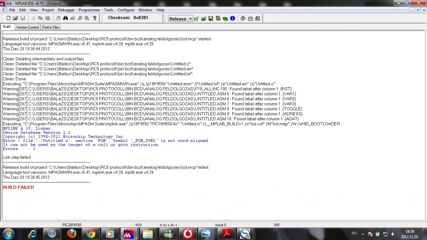Switch to the Find in Files tab
Screen dimensions: 427x240
(x=50, y=27)
